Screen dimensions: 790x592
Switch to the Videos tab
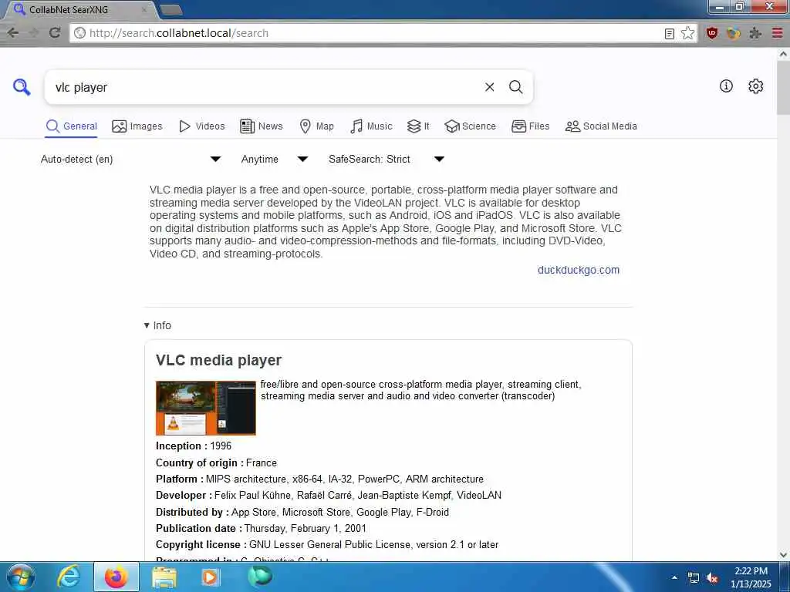202,126
